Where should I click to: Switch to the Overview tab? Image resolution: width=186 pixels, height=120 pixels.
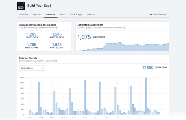click(x=24, y=14)
